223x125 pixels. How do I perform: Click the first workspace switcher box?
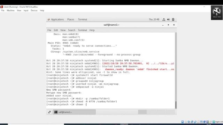143,112
